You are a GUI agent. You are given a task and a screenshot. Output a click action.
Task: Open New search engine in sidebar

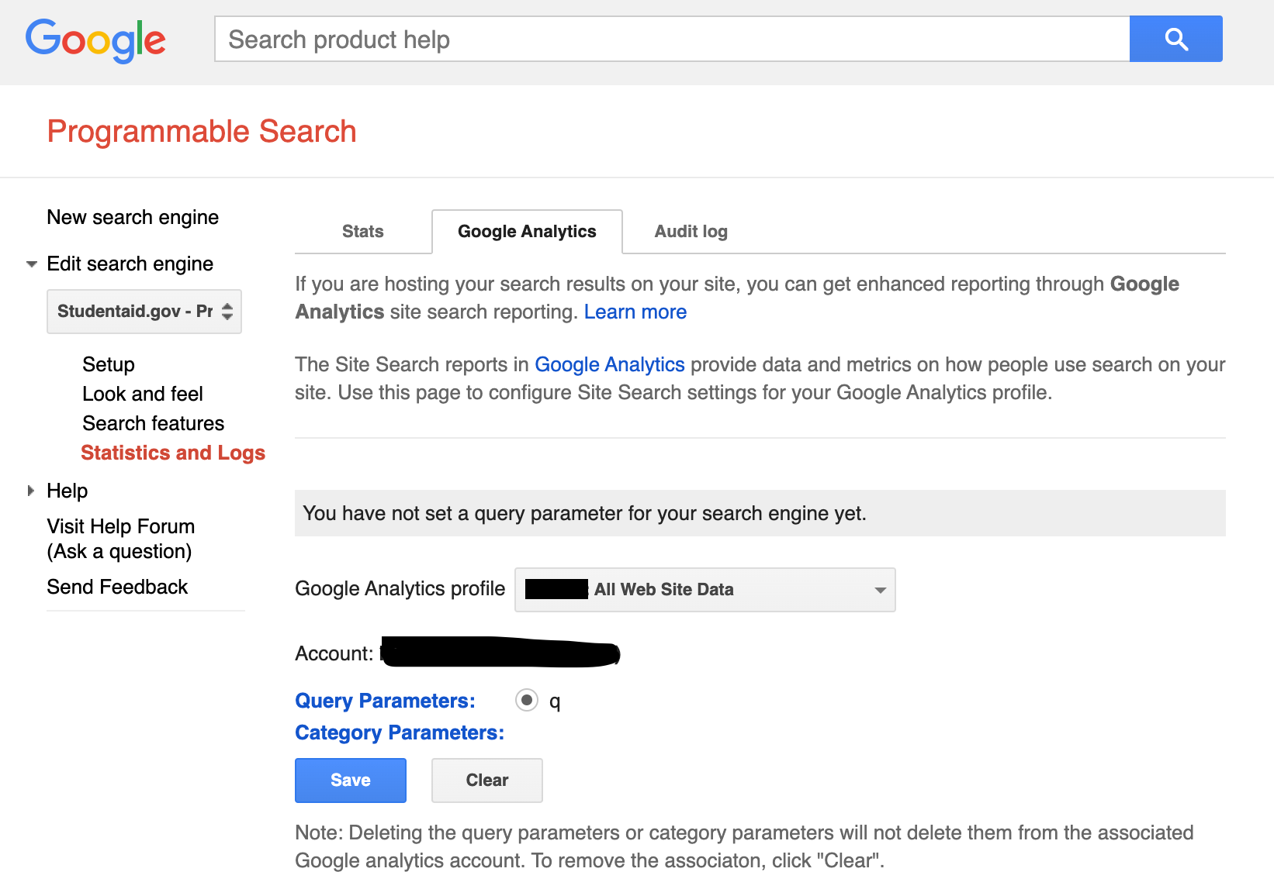pyautogui.click(x=133, y=218)
